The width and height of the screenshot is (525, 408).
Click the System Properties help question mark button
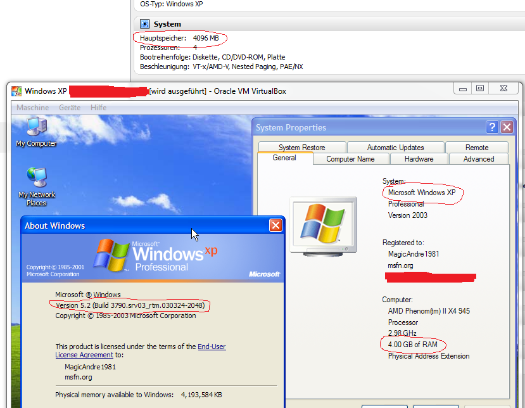[492, 127]
